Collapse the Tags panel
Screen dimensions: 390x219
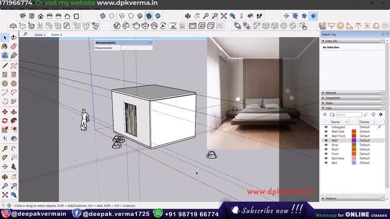click(323, 108)
